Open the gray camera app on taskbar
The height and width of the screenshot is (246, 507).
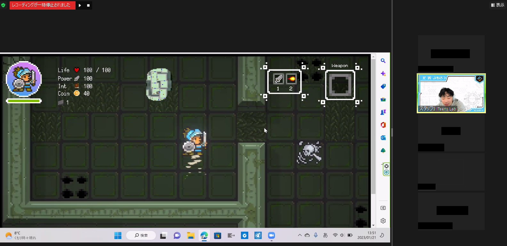231,236
